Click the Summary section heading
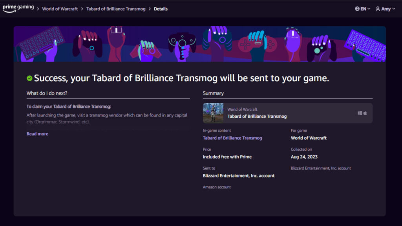Screen dimensions: 402x226 [214, 93]
